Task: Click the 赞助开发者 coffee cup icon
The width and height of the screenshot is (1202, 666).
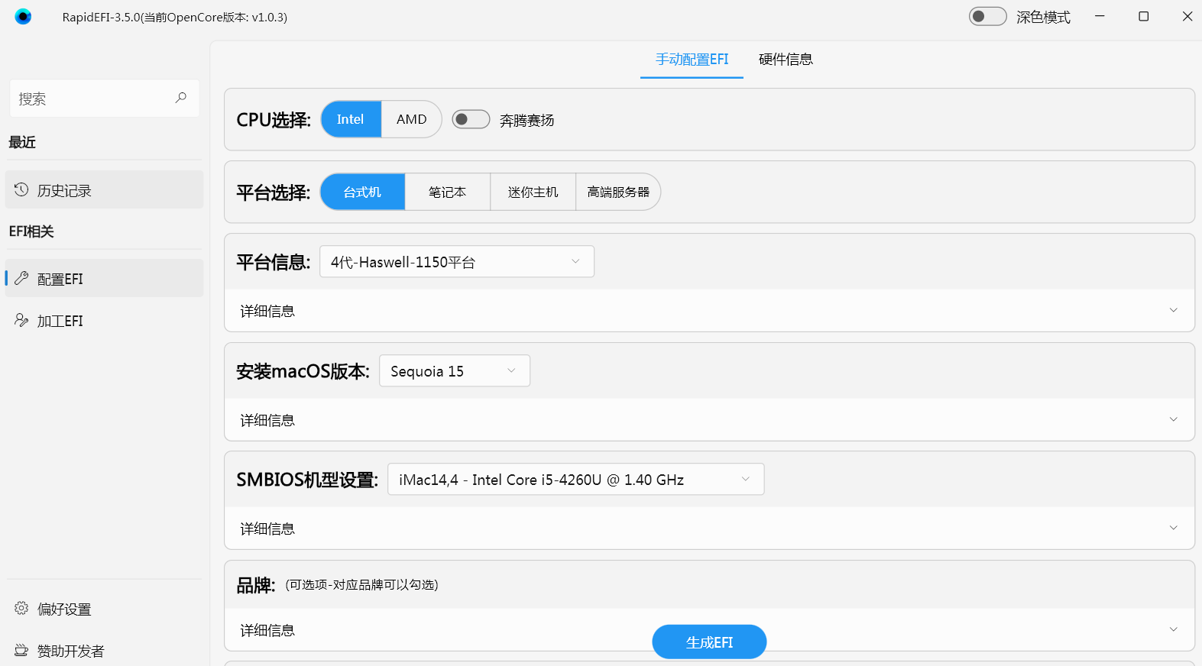Action: coord(21,650)
